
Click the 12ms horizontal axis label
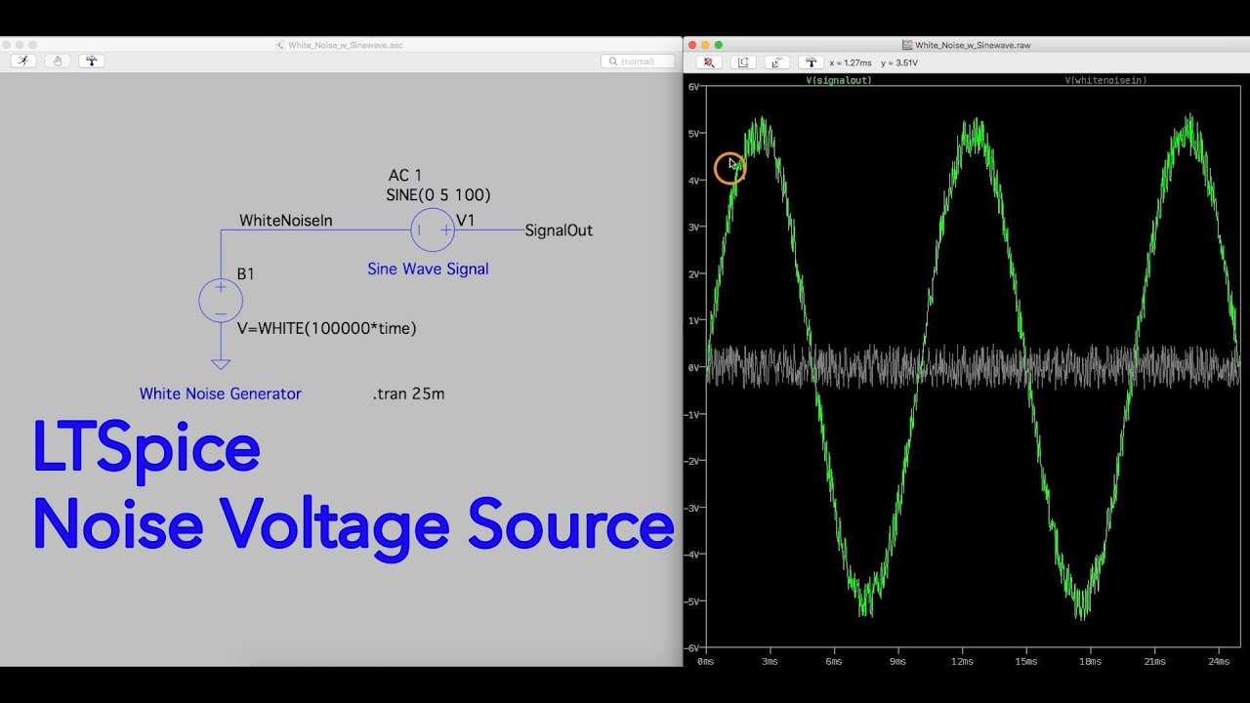pos(963,662)
